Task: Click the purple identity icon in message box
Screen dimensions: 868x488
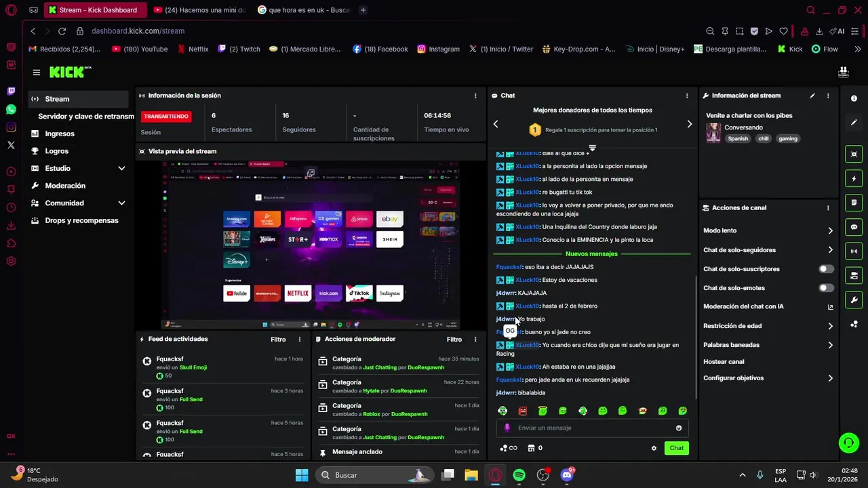Action: coord(507,428)
